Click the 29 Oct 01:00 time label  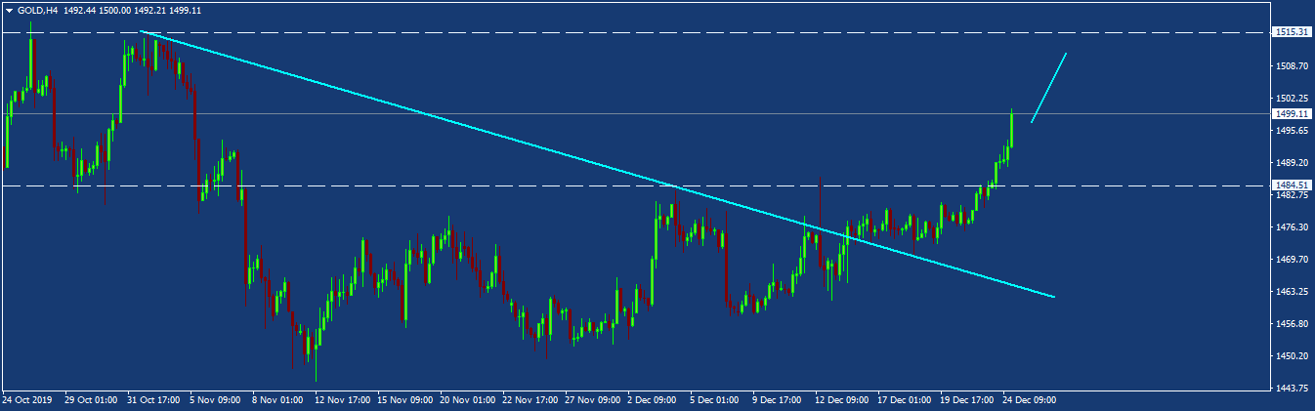click(91, 400)
